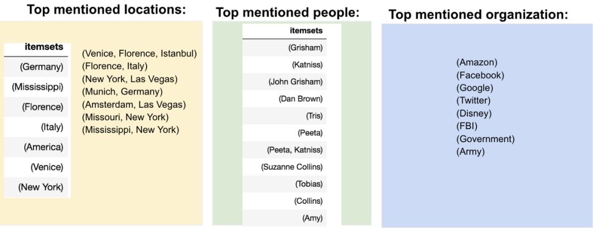Click the "(Venice, Florence, Istanbul)" itemset text
Image resolution: width=593 pixels, height=228 pixels.
pos(139,54)
